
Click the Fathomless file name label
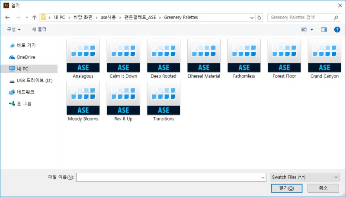[x=244, y=76]
